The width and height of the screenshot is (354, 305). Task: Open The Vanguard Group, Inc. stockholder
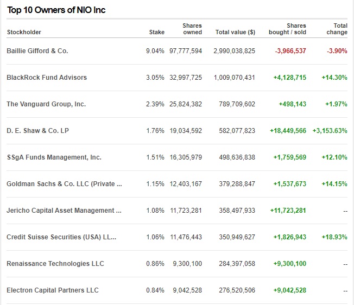tap(46, 104)
